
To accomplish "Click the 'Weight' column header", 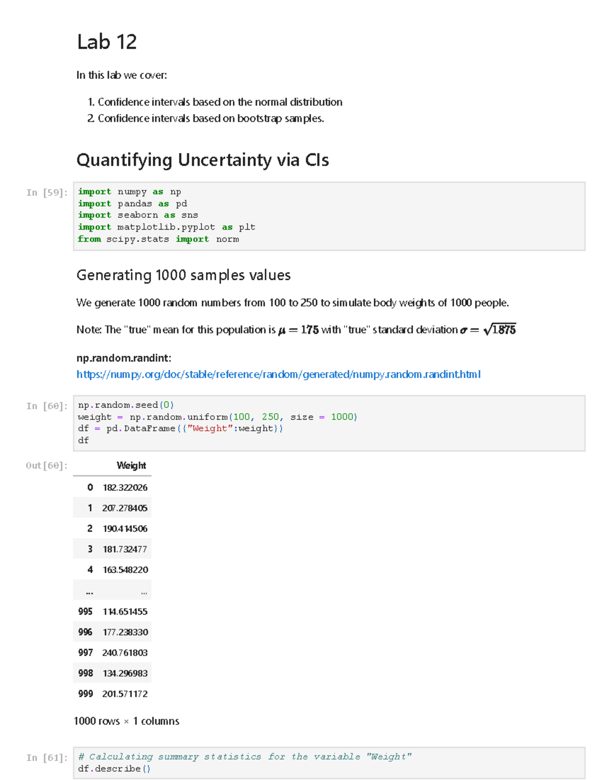I will tap(131, 466).
